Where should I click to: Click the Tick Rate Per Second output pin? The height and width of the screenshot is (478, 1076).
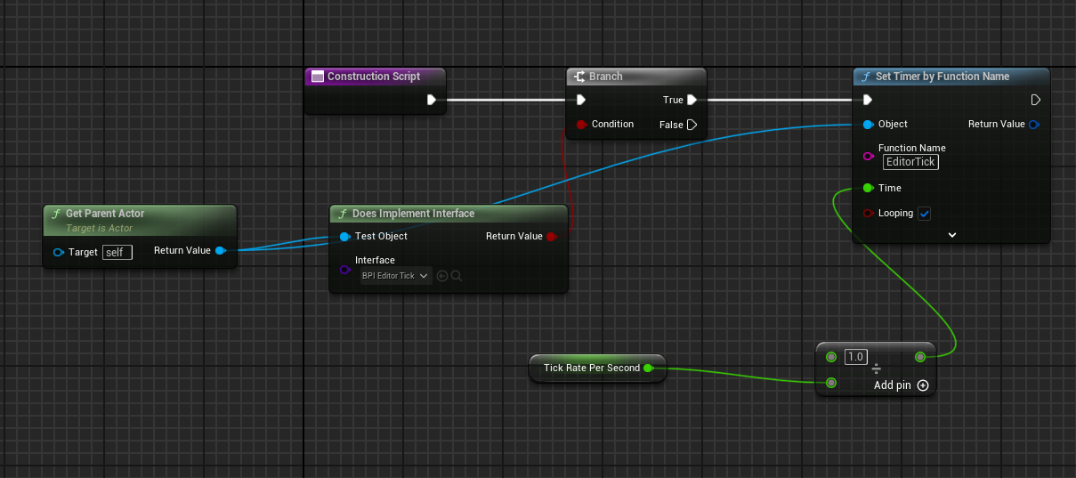point(648,368)
